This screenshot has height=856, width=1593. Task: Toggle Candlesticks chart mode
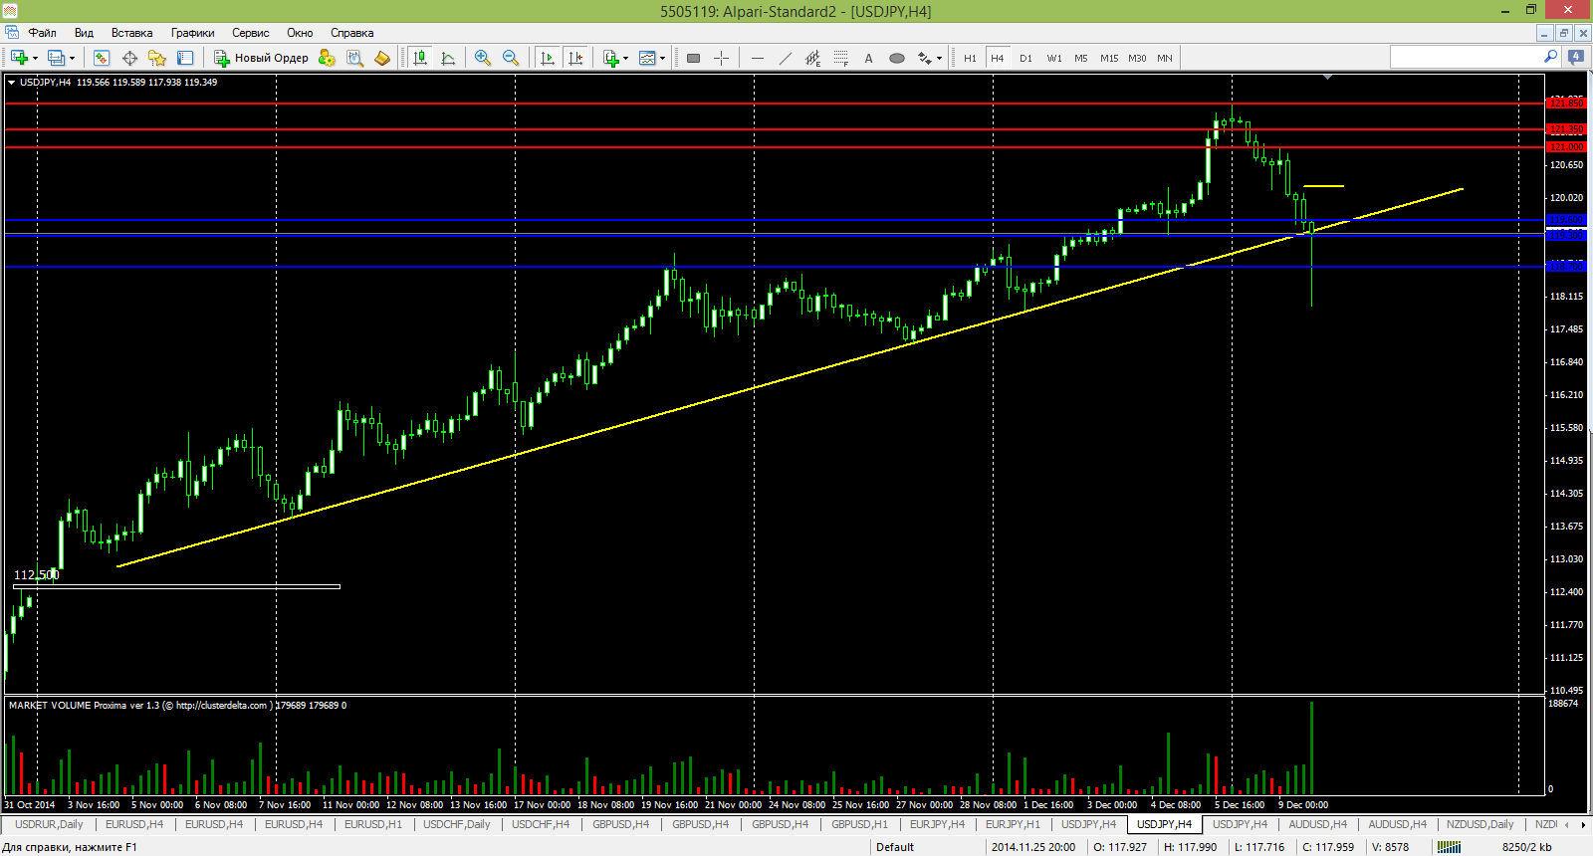[x=420, y=58]
